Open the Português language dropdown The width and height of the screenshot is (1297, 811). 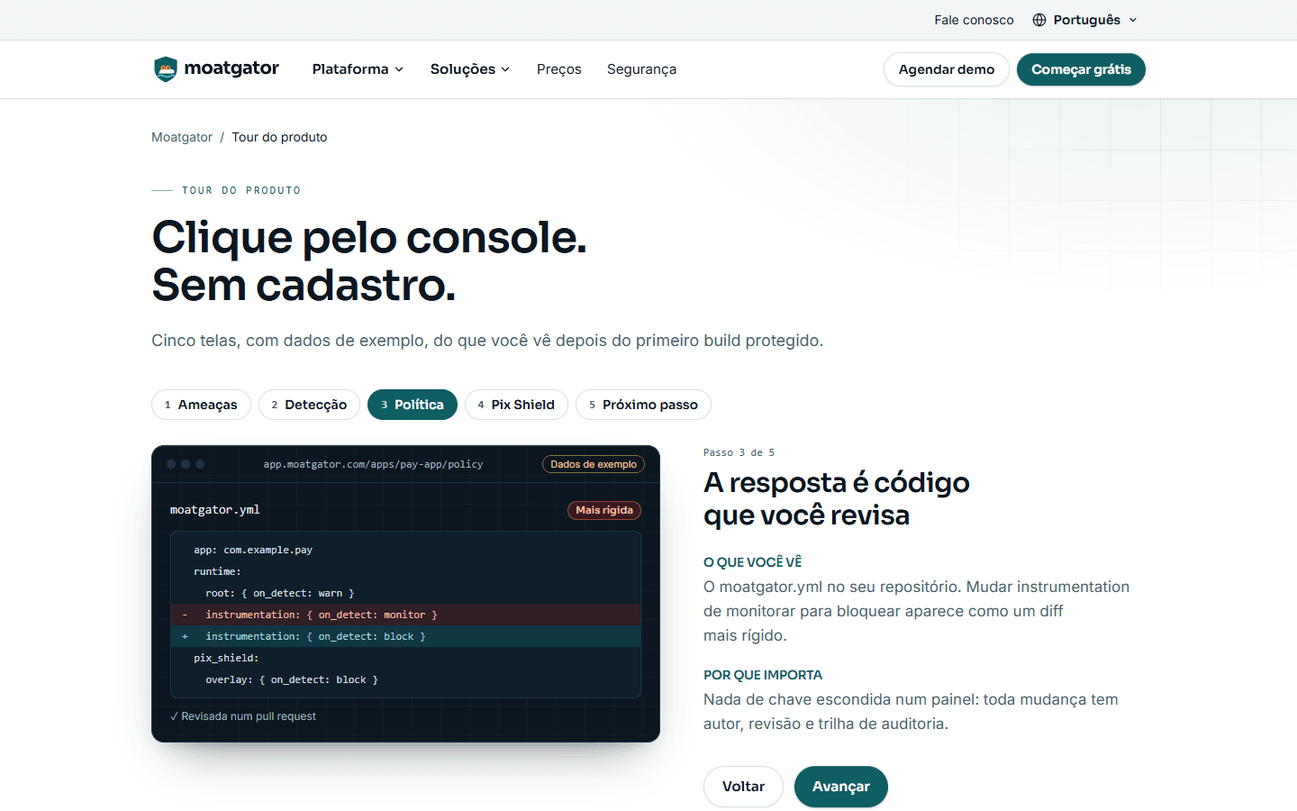pyautogui.click(x=1085, y=20)
